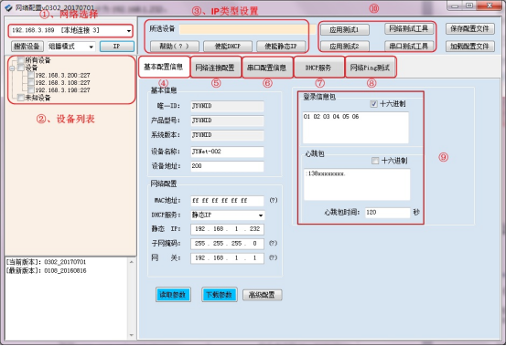Click the (?) help next to 网关
This screenshot has width=506, height=346.
274,257
